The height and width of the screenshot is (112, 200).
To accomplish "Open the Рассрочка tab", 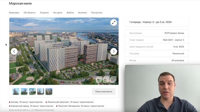I will 97,12.
